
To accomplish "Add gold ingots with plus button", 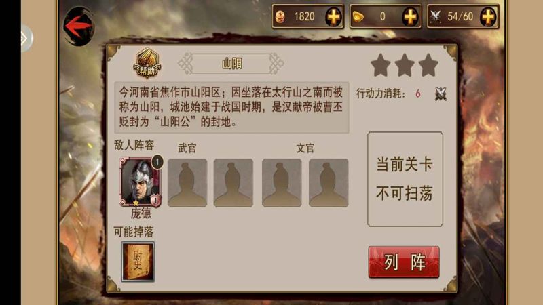I will coord(411,16).
